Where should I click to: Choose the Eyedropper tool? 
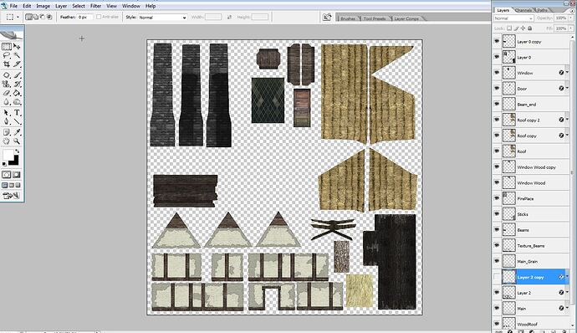pyautogui.click(x=17, y=132)
